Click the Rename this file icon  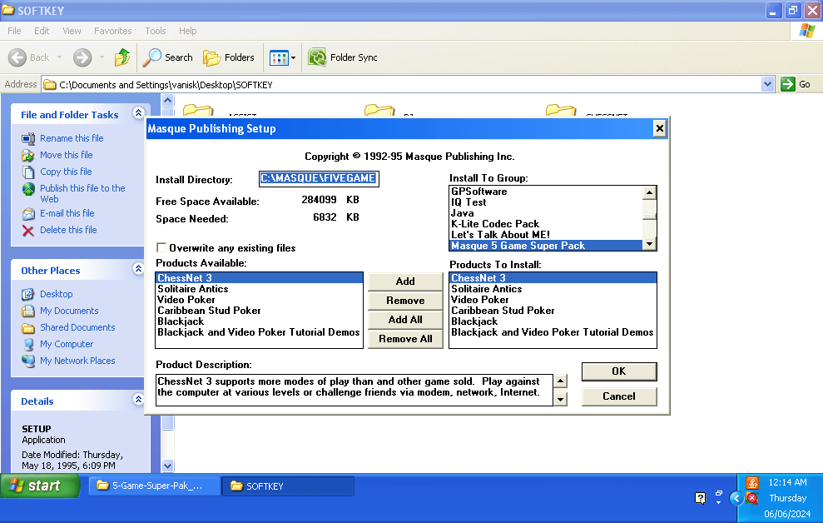pos(27,138)
